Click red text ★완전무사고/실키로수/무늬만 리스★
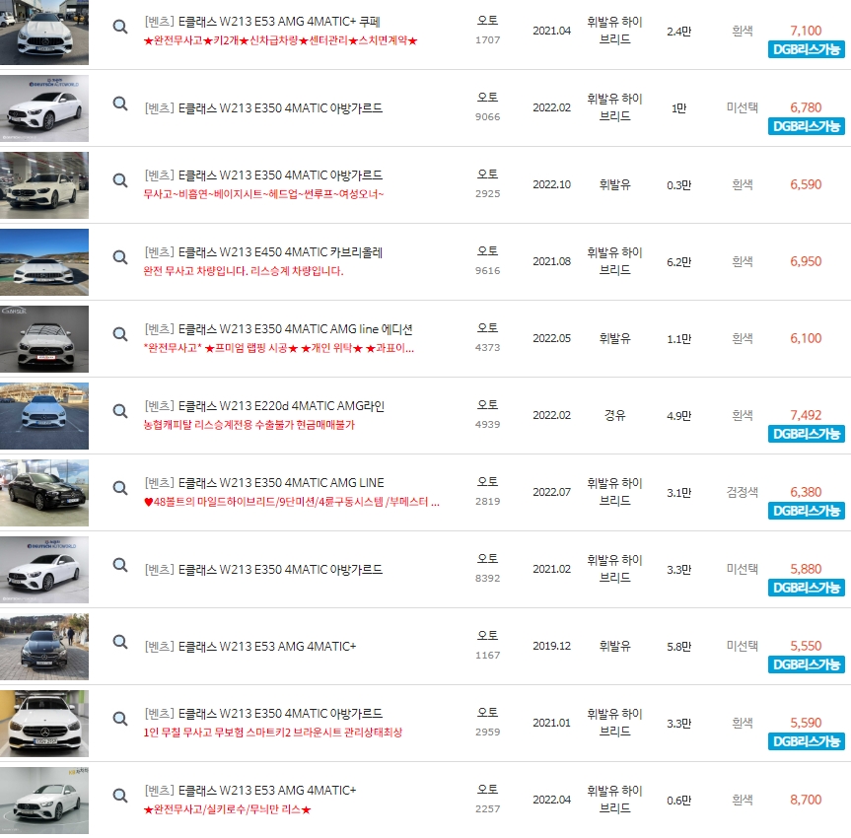The height and width of the screenshot is (838, 851). [227, 809]
